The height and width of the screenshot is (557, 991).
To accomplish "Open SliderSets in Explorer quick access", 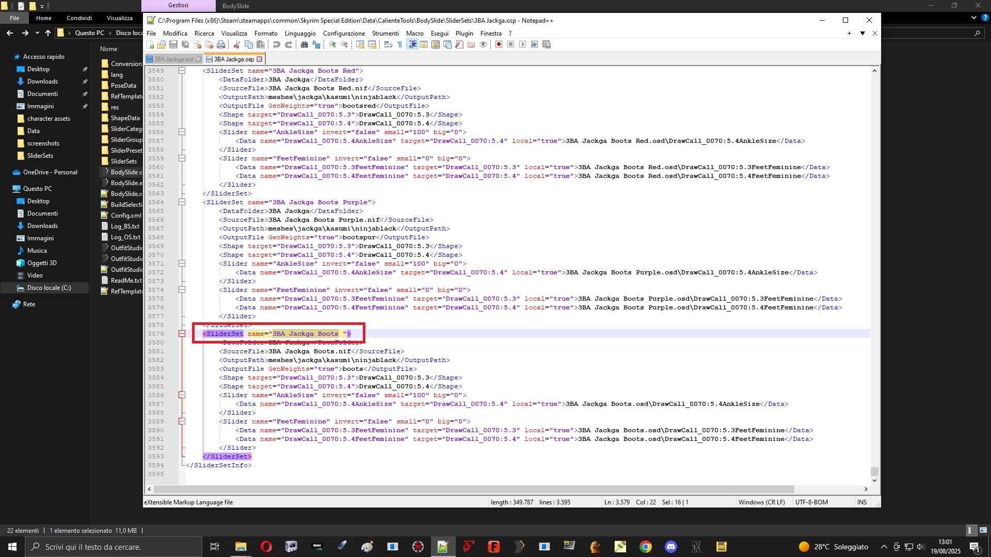I will point(40,156).
